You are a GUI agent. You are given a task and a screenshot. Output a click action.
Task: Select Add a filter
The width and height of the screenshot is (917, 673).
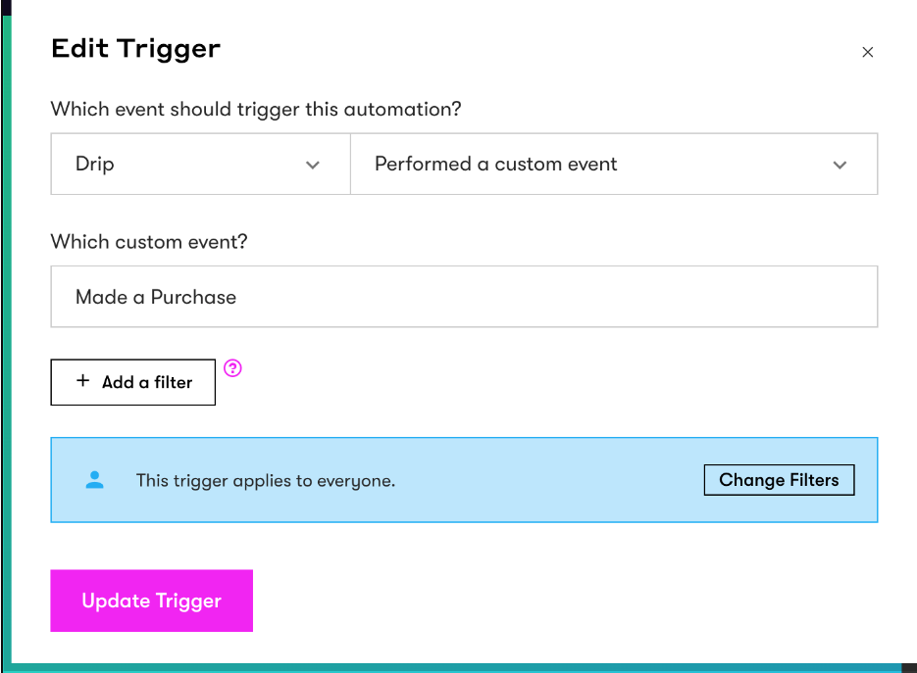132,381
